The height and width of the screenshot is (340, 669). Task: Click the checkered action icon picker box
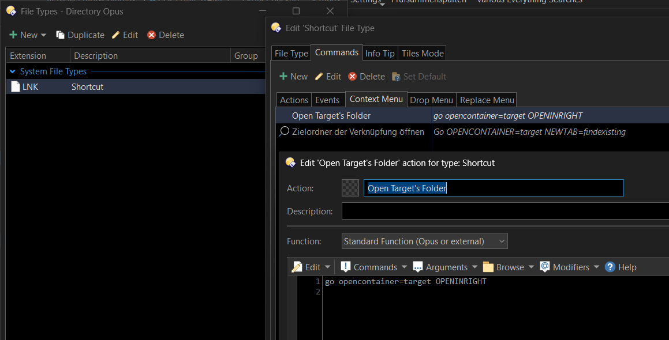[350, 188]
